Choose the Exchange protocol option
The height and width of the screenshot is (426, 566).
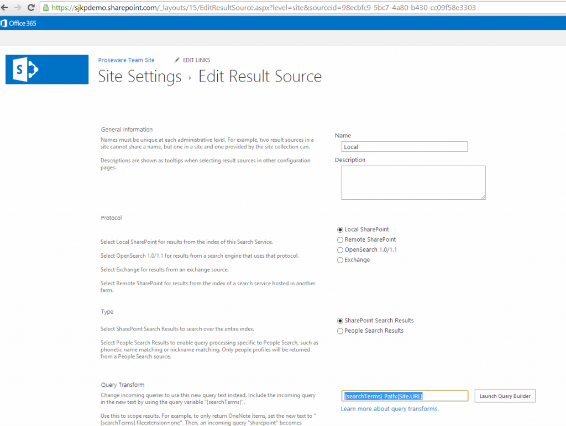tap(340, 260)
